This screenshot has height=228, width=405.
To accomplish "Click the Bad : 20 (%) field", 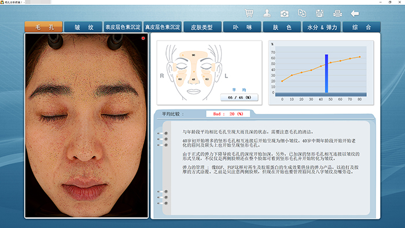I will tap(228, 114).
